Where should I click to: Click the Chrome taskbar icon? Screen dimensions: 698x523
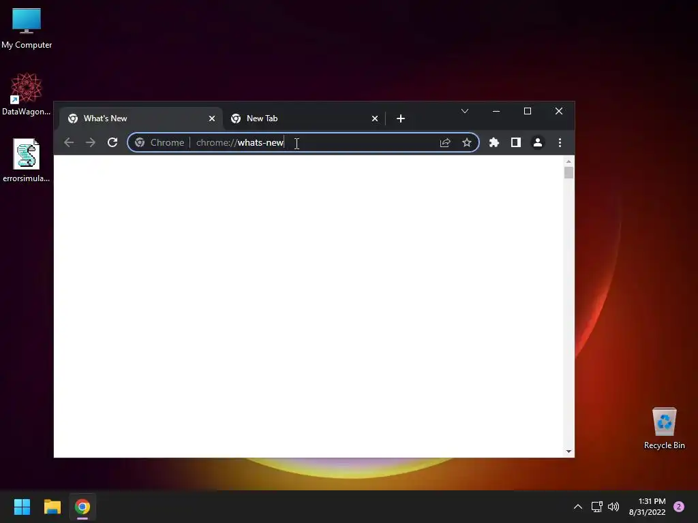(x=82, y=507)
